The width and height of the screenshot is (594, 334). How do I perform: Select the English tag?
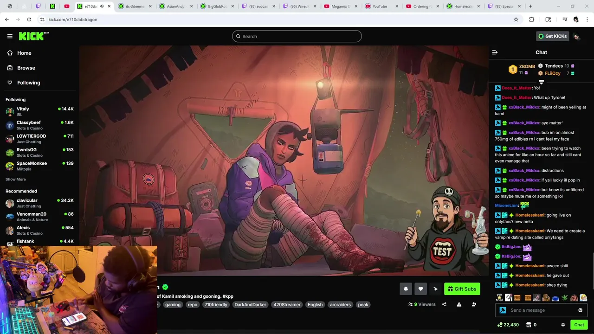(x=315, y=305)
